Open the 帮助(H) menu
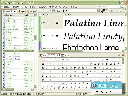The image size is (128, 96). (x=74, y=7)
